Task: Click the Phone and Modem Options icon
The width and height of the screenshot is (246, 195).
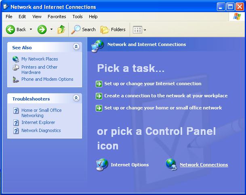Action: coord(16,80)
